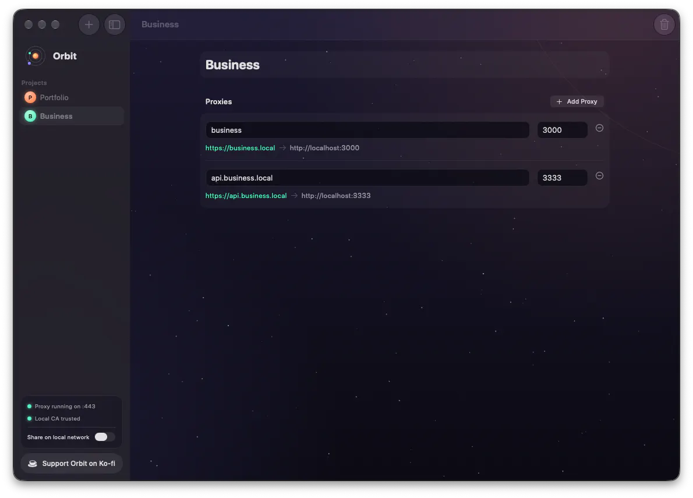Open the https://business.local link
The width and height of the screenshot is (693, 498).
tap(240, 148)
